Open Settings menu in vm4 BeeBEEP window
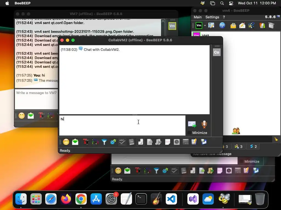The image size is (281, 210). tap(212, 17)
